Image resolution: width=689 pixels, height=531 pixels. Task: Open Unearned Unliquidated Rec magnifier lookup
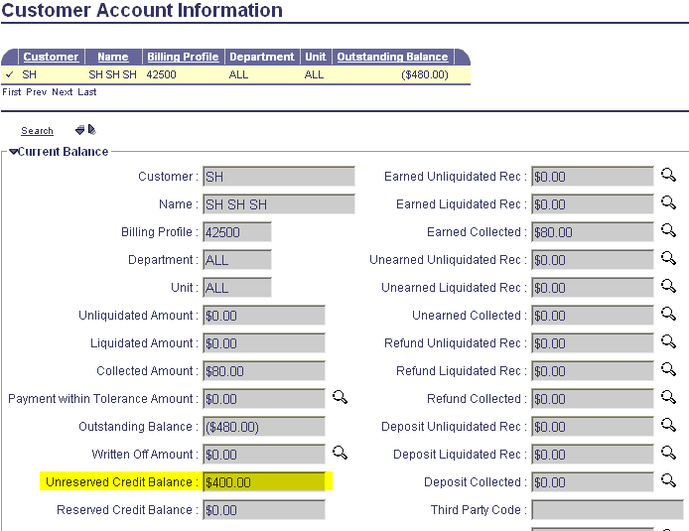(x=668, y=258)
